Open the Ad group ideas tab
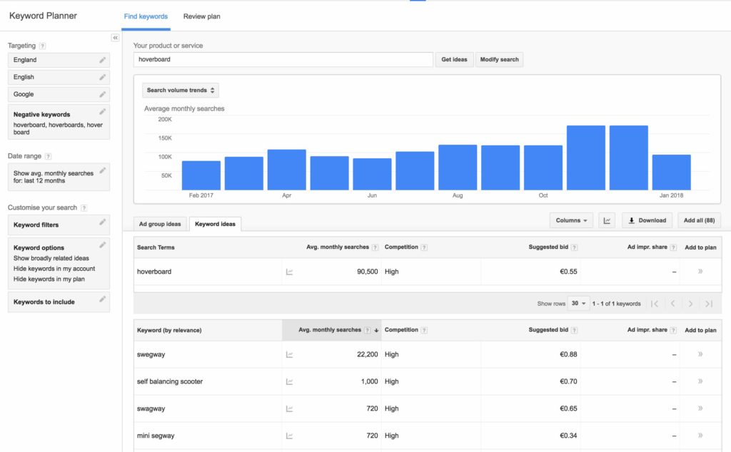 tap(160, 224)
